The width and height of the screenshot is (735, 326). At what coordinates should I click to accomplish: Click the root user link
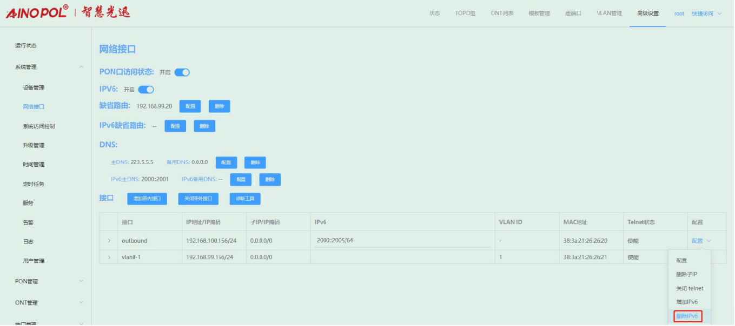679,13
